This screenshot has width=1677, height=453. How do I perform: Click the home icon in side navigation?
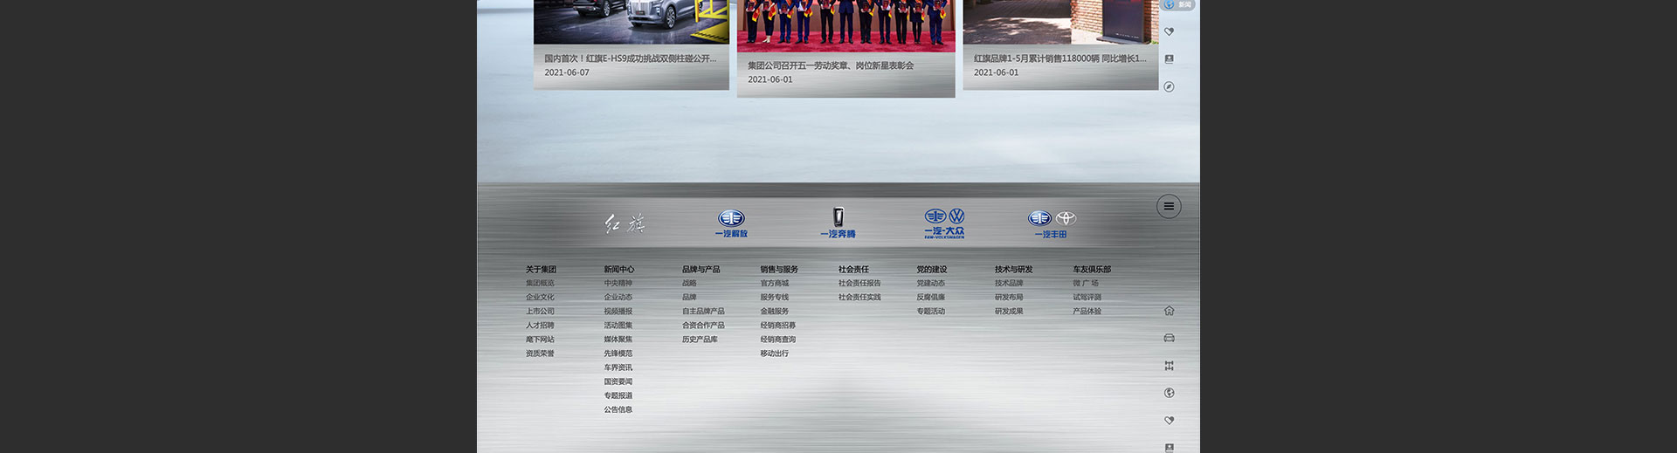pos(1169,311)
